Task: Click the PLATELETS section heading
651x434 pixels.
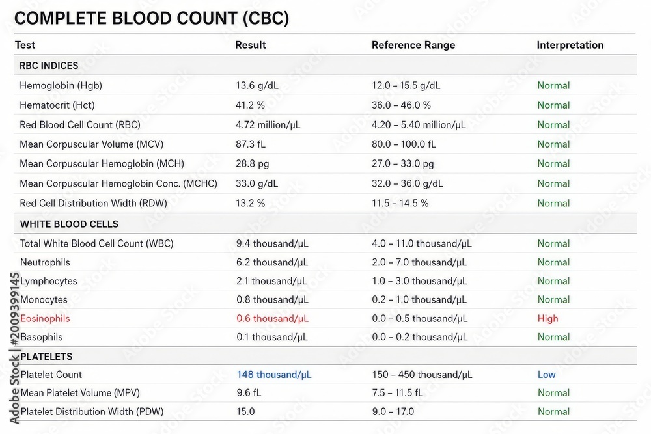Action: point(46,357)
